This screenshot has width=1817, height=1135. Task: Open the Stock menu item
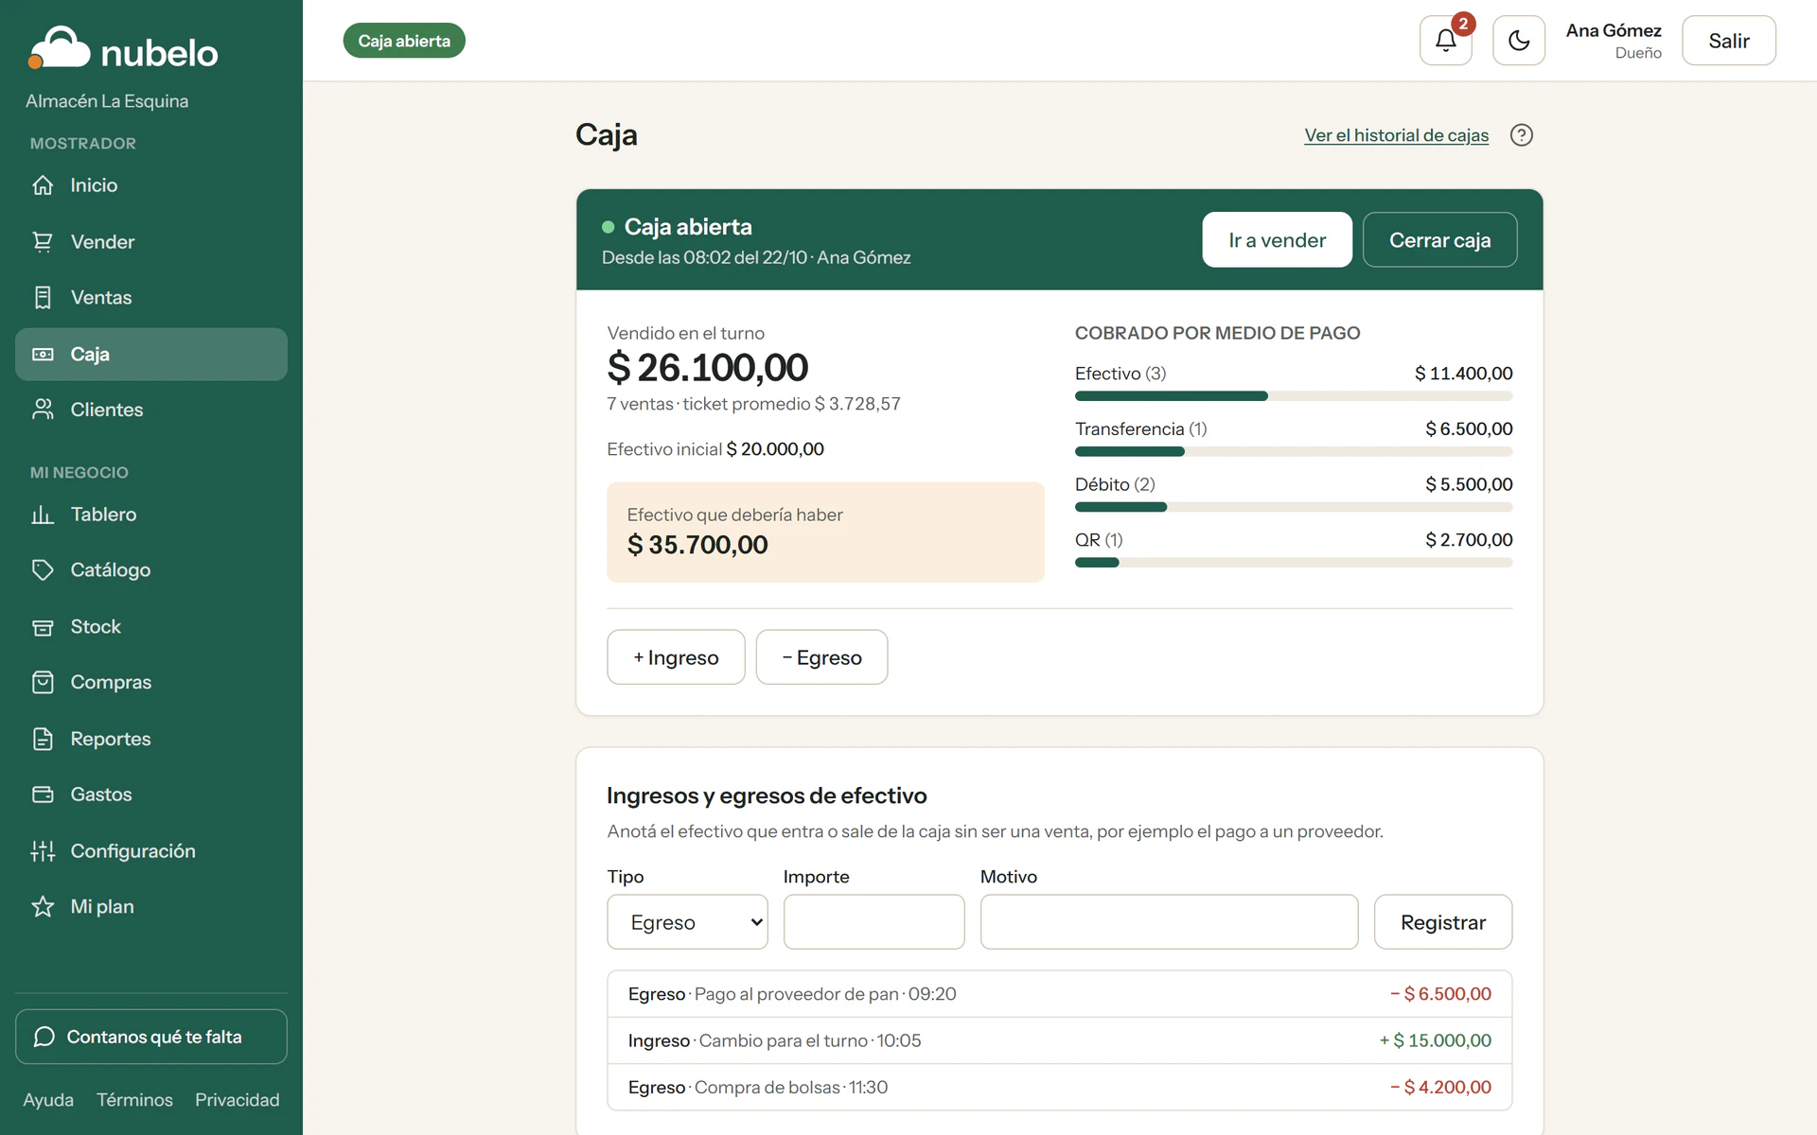click(x=151, y=627)
